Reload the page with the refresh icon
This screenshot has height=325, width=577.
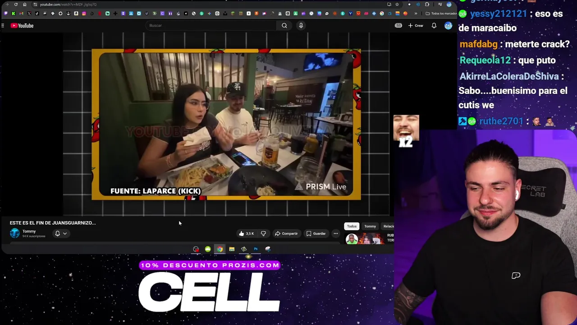pyautogui.click(x=16, y=5)
